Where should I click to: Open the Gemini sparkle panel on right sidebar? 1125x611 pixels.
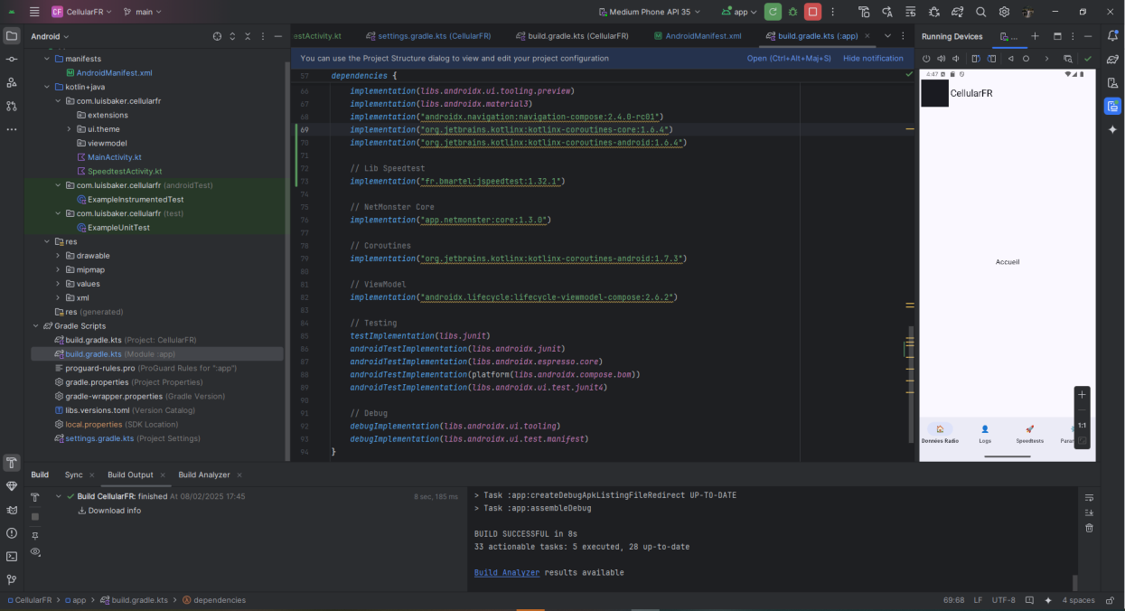[1112, 129]
